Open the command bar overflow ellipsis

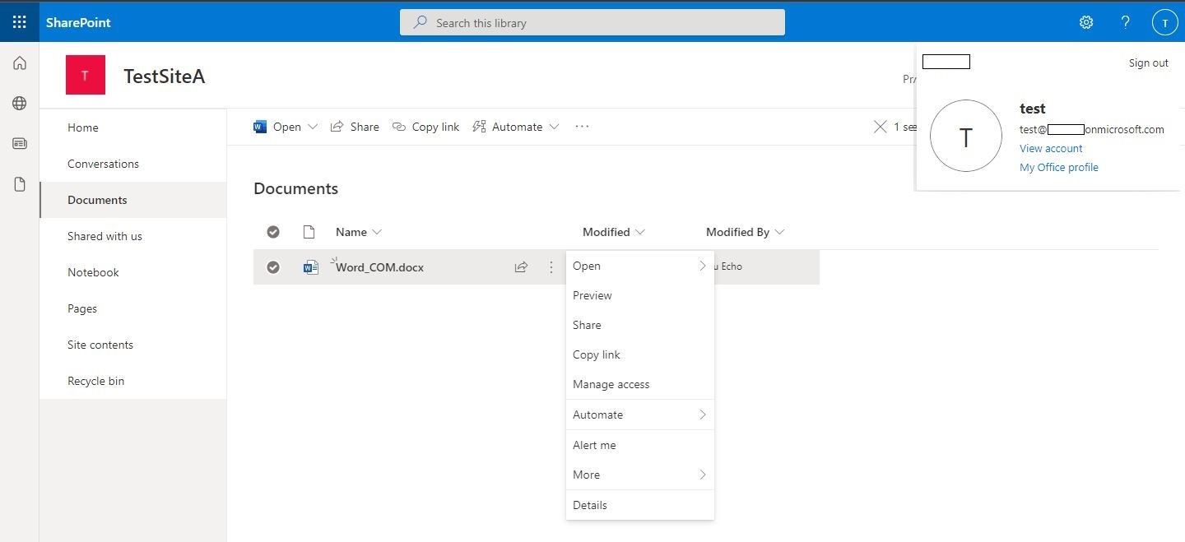tap(583, 127)
